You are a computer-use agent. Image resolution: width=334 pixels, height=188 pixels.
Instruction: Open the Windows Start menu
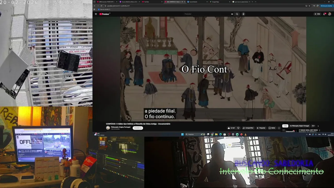tap(182, 134)
